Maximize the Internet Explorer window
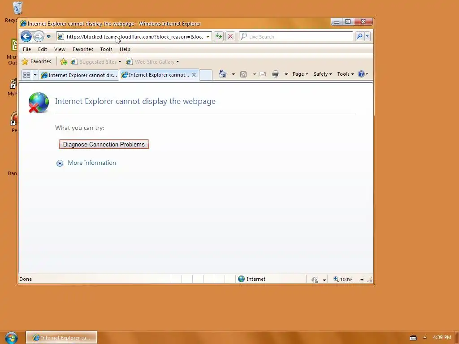 point(348,21)
